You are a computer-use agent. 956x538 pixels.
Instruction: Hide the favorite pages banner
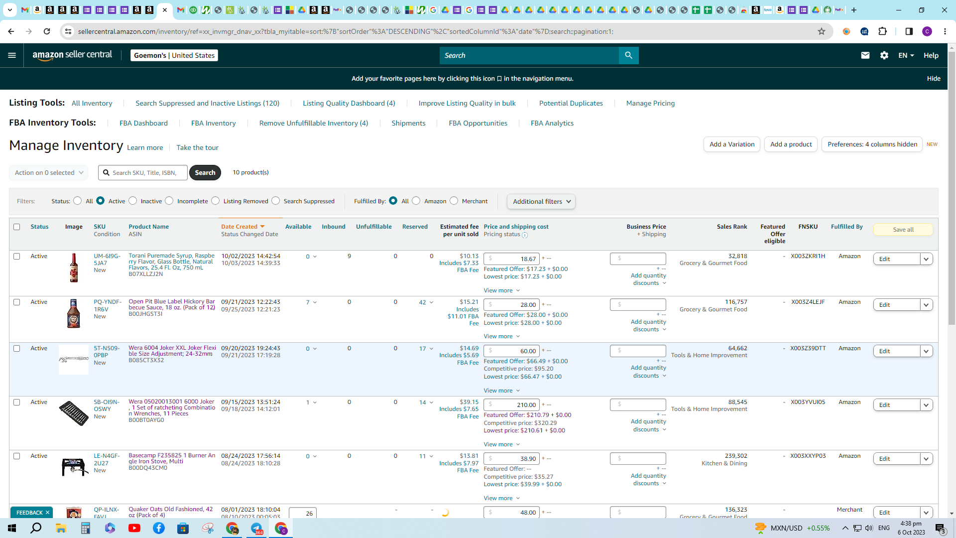pyautogui.click(x=934, y=79)
